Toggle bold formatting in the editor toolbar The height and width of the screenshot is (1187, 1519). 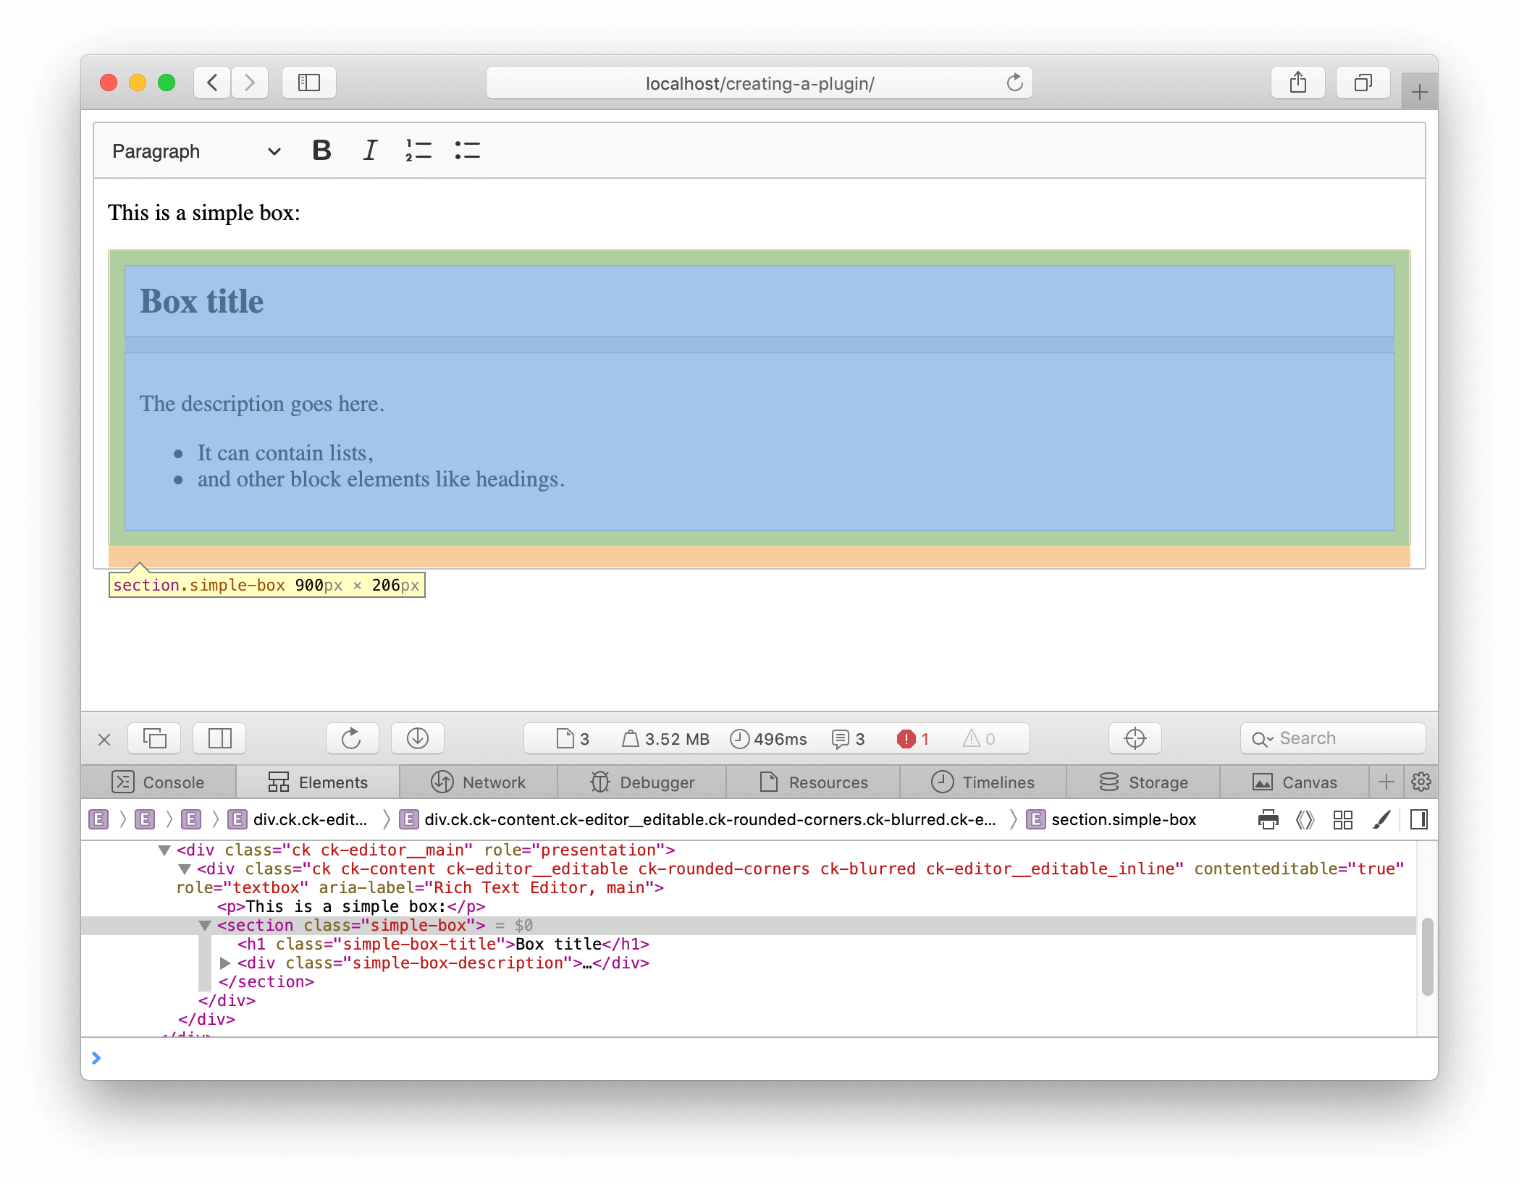[322, 150]
